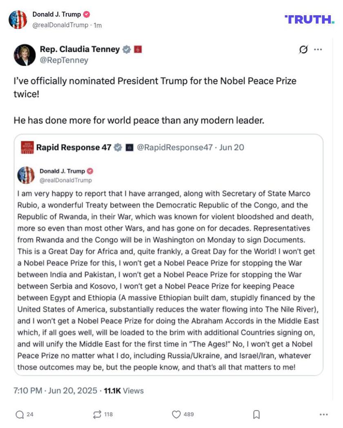343x428 pixels.
Task: Click the slashed-circle source icon on Tenney's post
Action: (303, 49)
